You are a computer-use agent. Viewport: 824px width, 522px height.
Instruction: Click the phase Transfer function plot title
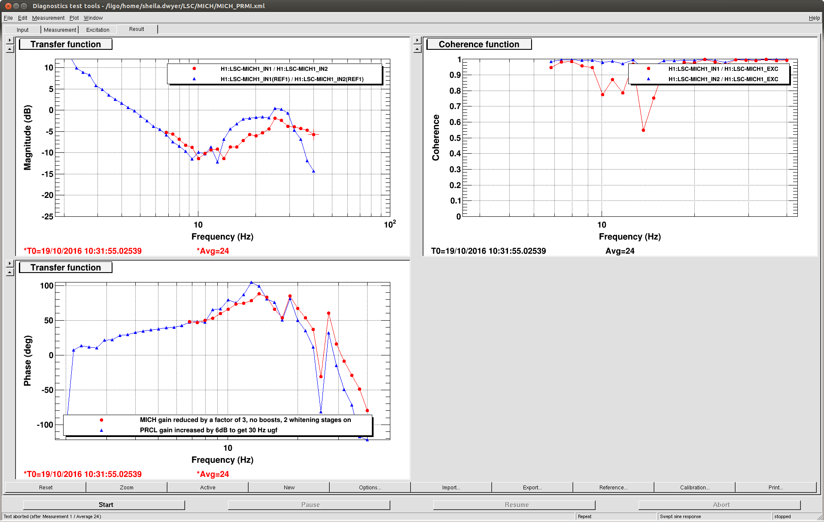pyautogui.click(x=66, y=267)
